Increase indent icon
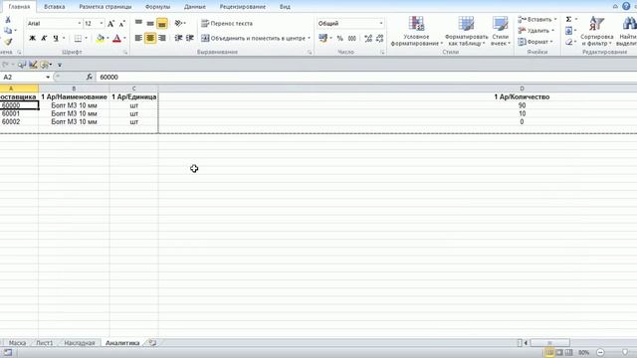 pos(190,38)
